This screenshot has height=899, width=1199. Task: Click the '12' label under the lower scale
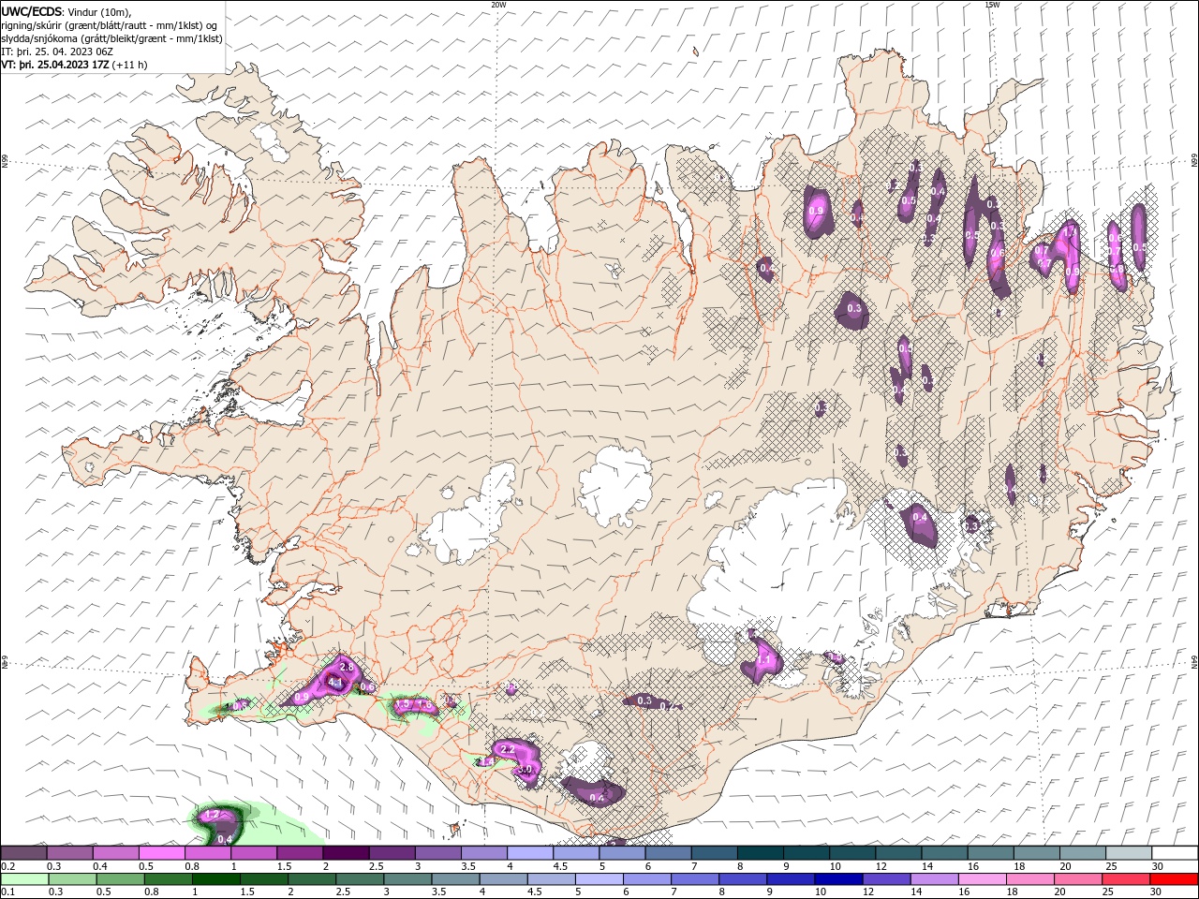coord(867,892)
